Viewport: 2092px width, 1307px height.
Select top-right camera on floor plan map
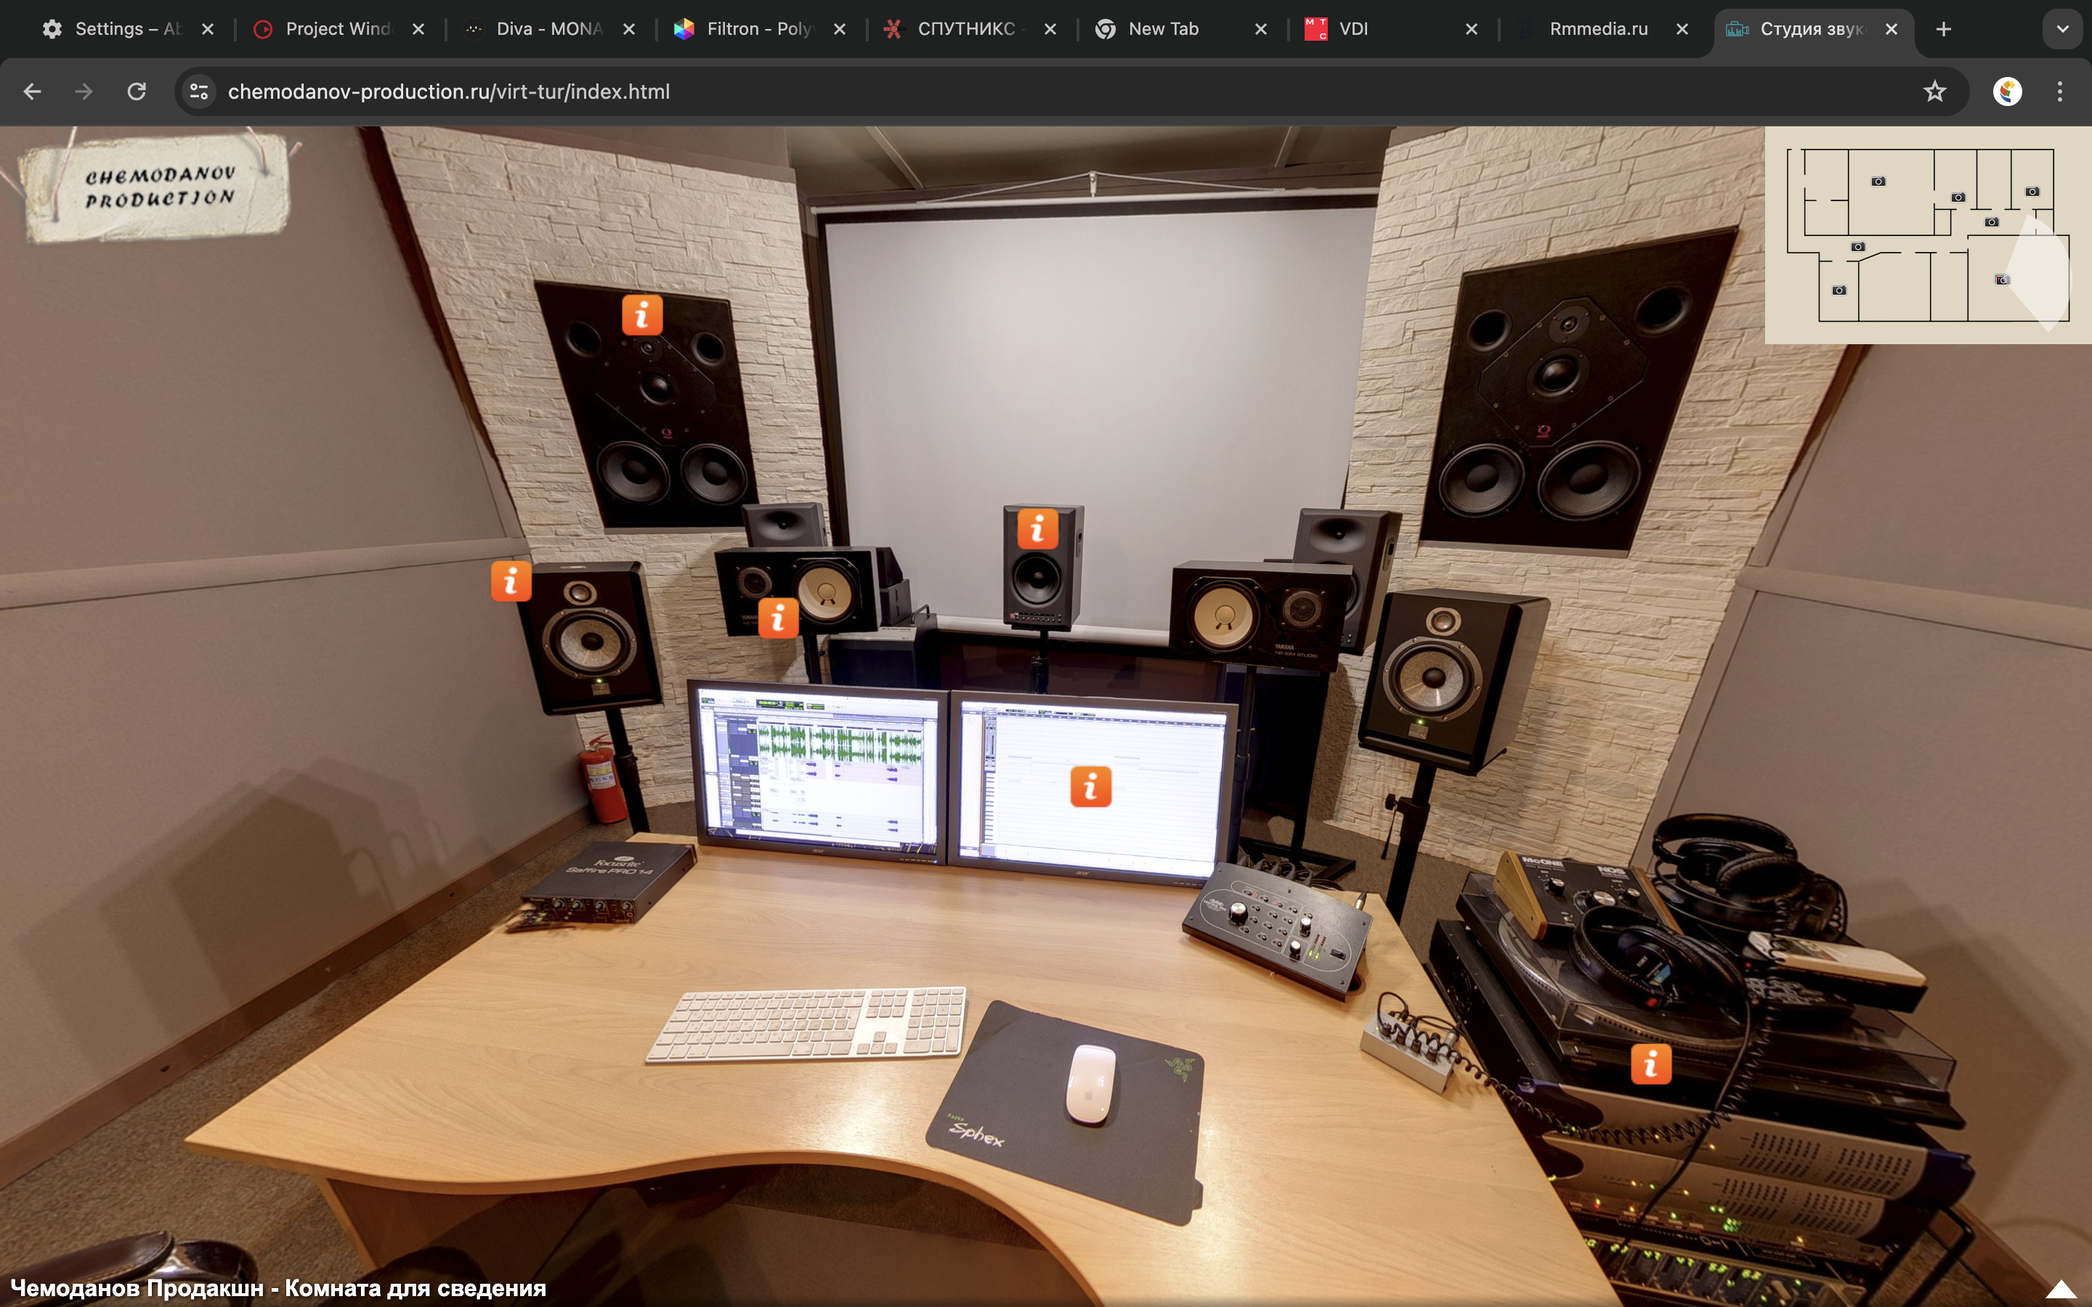[x=2032, y=191]
